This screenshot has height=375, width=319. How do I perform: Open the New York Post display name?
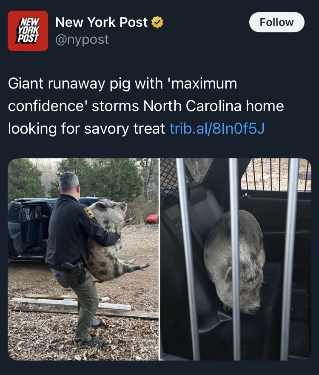pyautogui.click(x=101, y=22)
